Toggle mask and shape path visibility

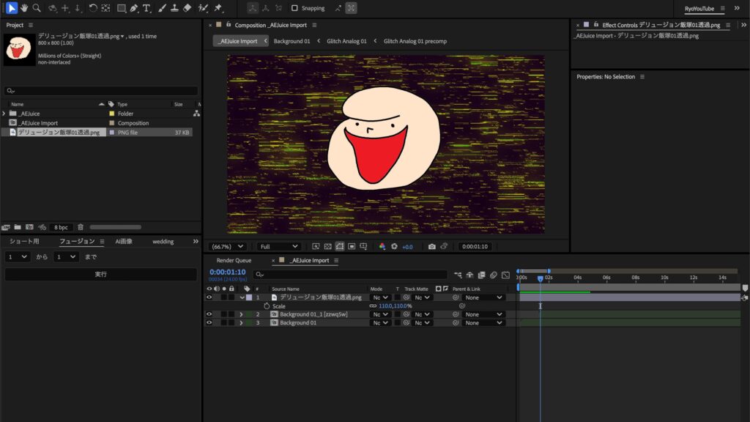point(340,246)
